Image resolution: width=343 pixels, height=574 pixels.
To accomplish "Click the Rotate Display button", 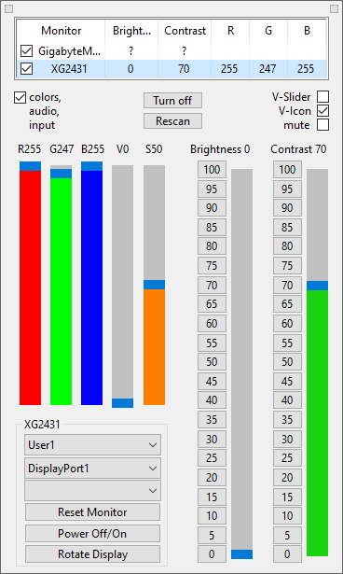I will point(92,553).
